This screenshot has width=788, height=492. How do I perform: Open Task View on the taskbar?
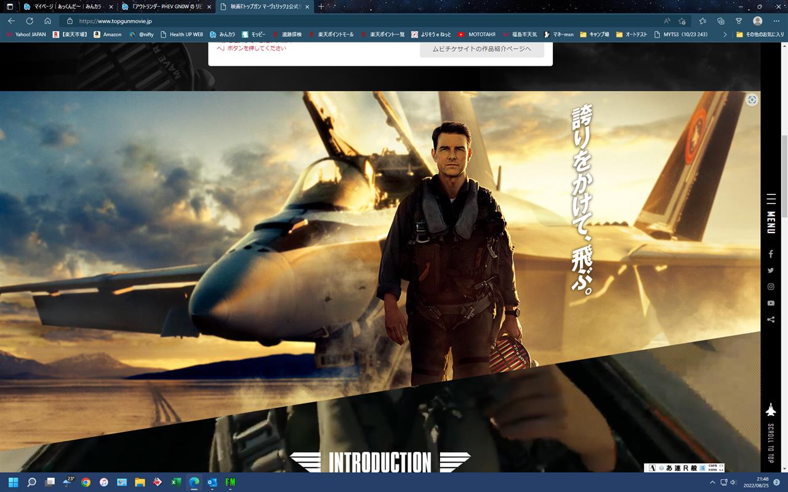point(50,482)
